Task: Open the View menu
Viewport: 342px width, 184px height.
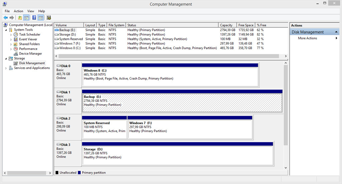Action: tap(31, 11)
